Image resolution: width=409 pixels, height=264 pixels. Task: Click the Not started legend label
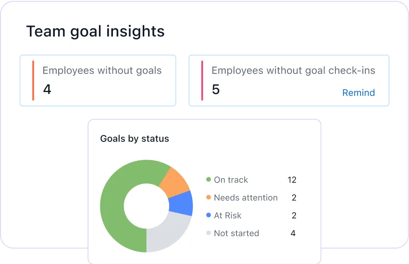(236, 233)
